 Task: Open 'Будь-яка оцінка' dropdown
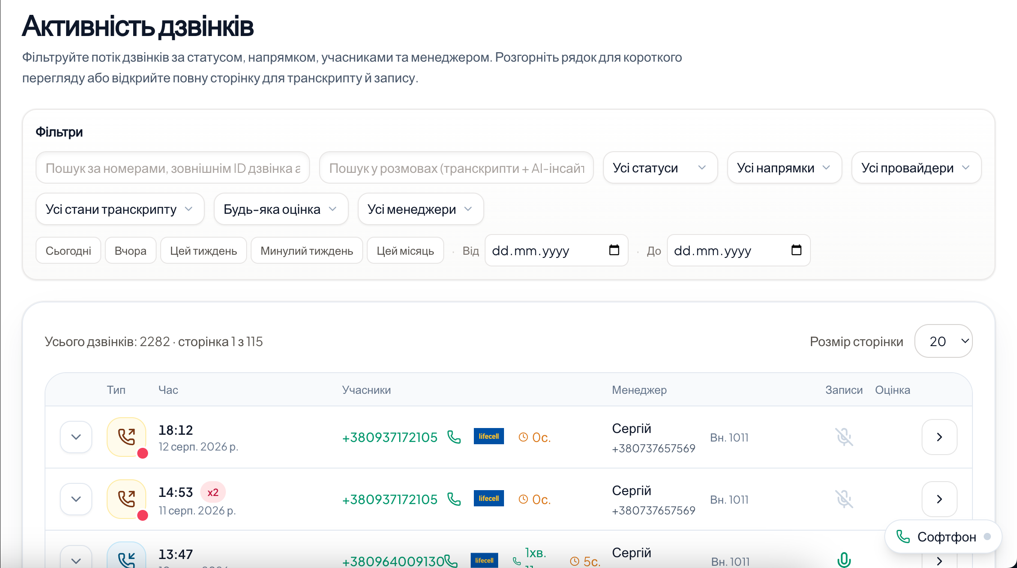[x=281, y=209]
